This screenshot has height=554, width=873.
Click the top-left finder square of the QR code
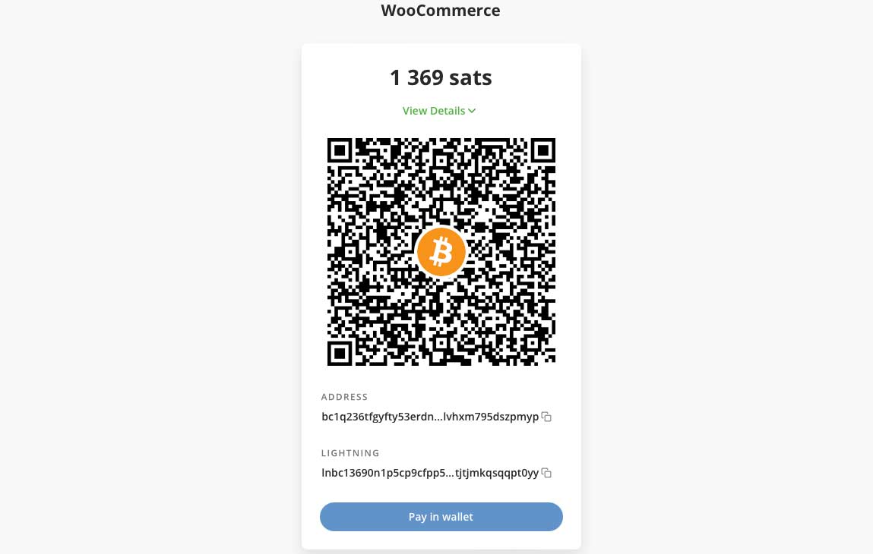[340, 150]
